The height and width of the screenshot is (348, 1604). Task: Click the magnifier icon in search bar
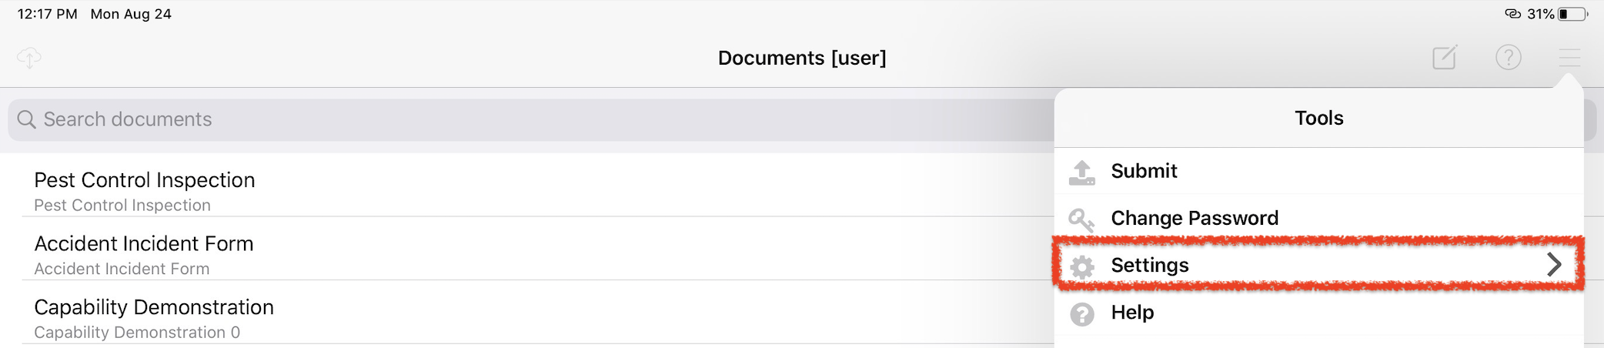click(x=26, y=119)
